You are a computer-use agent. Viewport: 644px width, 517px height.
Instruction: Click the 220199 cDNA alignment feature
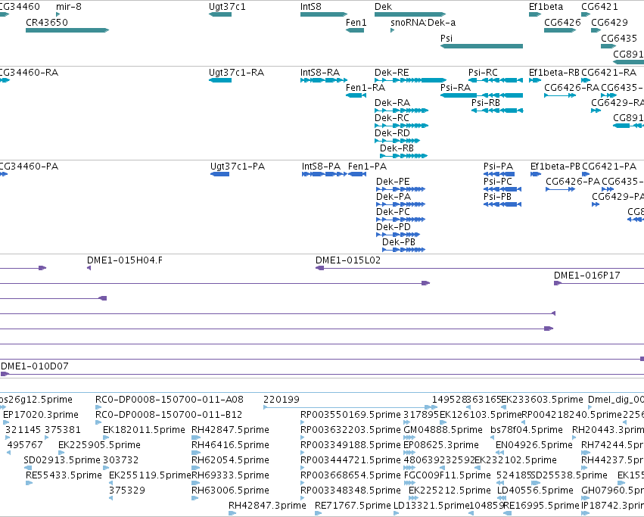pos(350,407)
